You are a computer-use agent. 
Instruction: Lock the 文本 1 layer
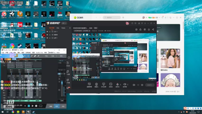pos(50,31)
